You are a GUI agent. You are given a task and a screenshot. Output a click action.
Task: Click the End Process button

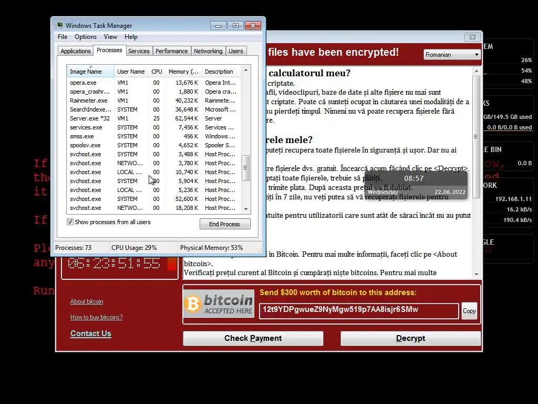(225, 224)
